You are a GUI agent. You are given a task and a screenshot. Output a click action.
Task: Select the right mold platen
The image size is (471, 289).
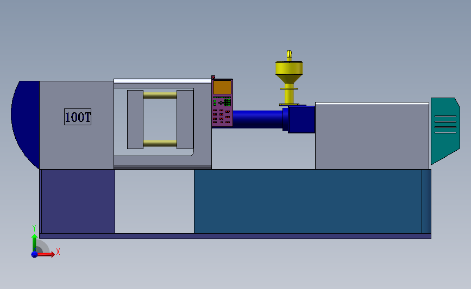pyautogui.click(x=185, y=119)
